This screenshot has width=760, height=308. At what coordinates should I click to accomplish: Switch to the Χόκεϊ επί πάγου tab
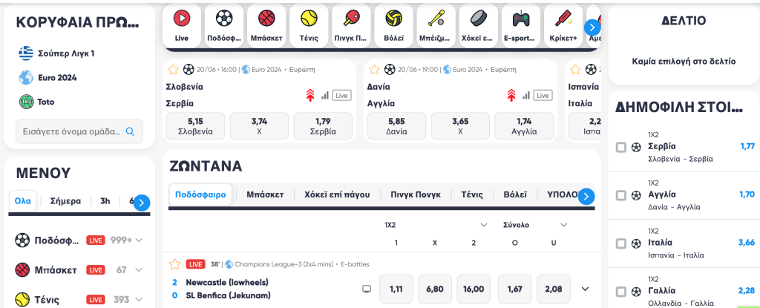tap(337, 195)
